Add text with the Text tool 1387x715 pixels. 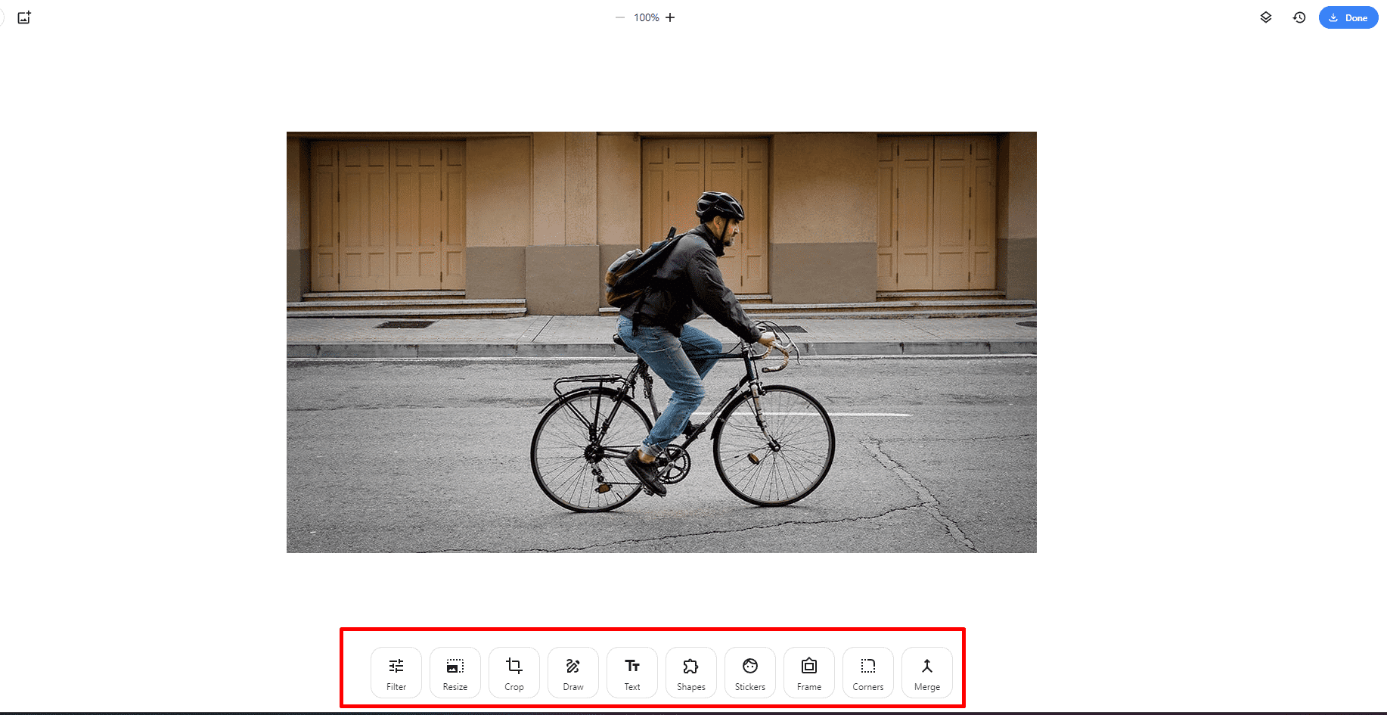click(632, 672)
